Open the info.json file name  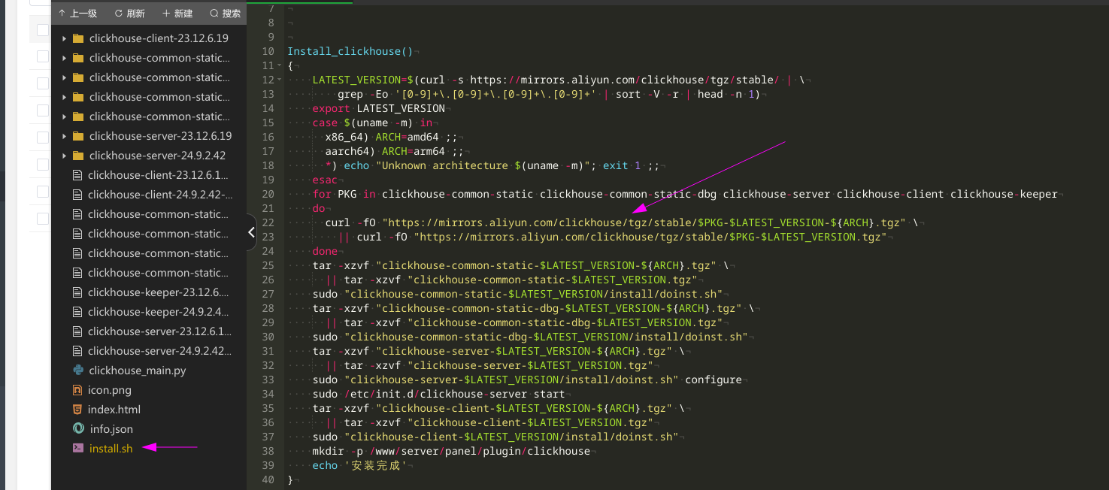[x=111, y=429]
